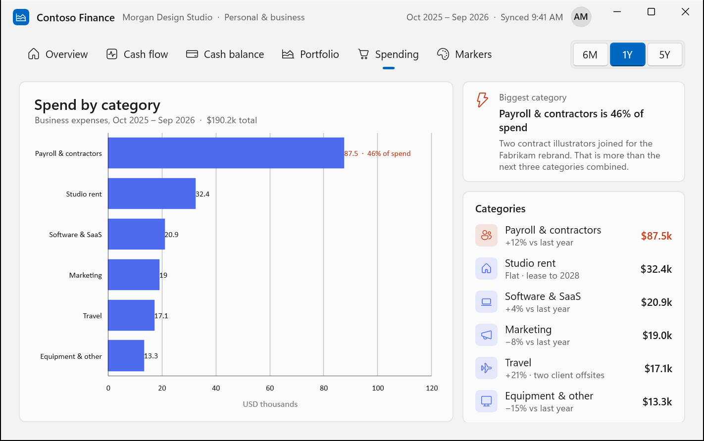Click the Marketing chart bar

click(134, 275)
